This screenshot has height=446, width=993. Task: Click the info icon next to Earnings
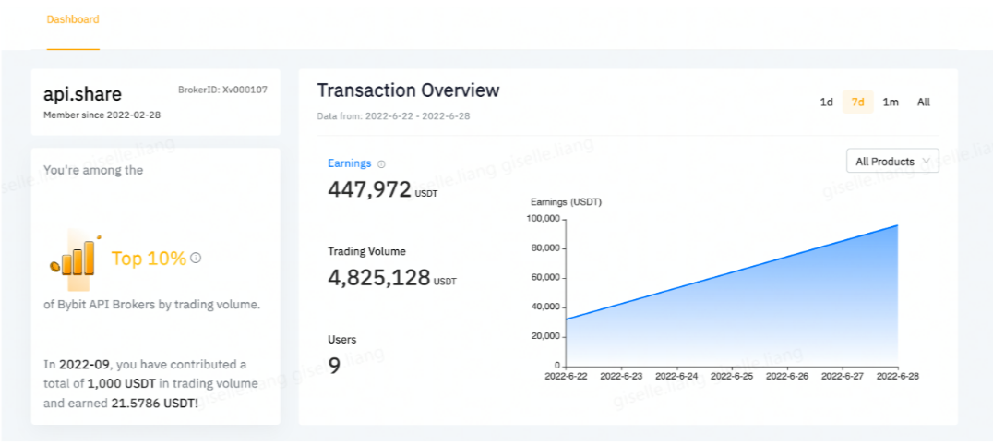(x=381, y=164)
